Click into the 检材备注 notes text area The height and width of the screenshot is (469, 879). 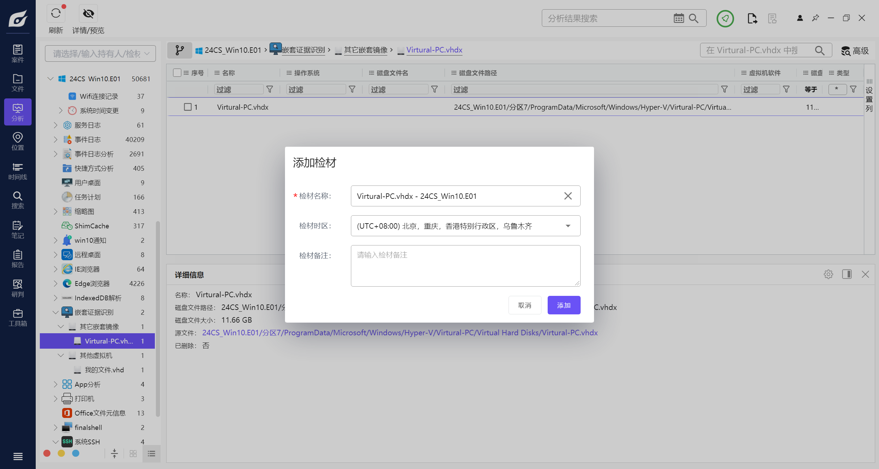pos(465,266)
